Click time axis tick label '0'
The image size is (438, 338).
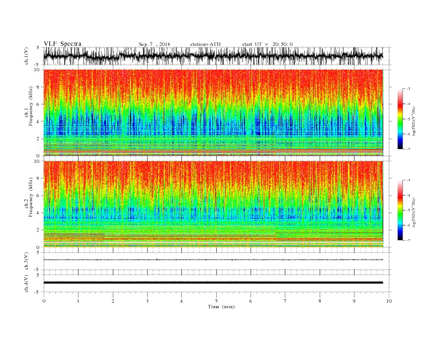[44, 301]
